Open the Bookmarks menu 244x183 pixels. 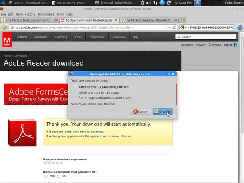(46, 14)
